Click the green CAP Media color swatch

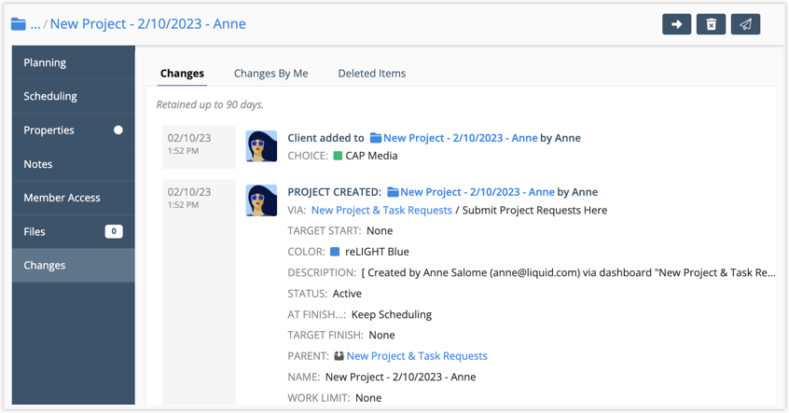(x=338, y=157)
